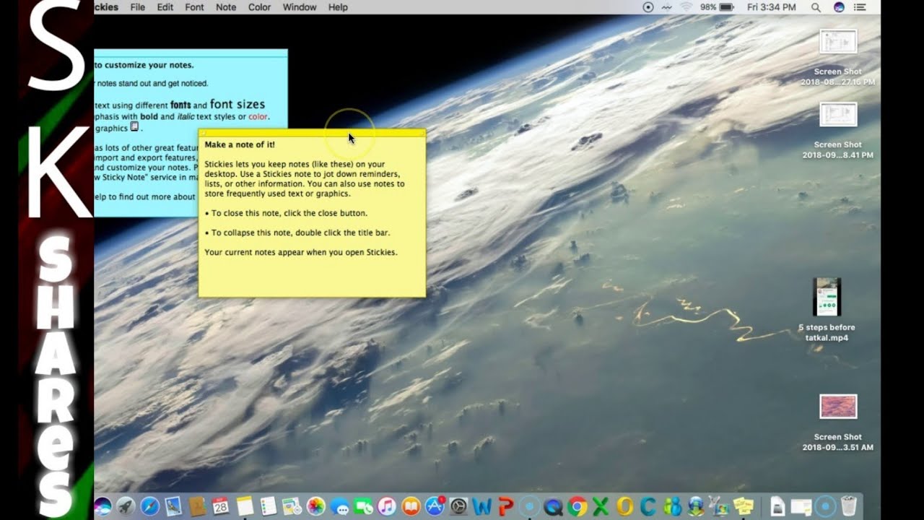Click the Fri 3:34 PM clock

click(772, 7)
